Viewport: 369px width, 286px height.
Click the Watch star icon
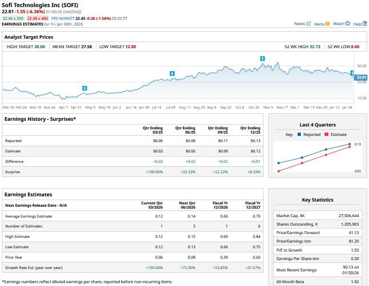348,24
